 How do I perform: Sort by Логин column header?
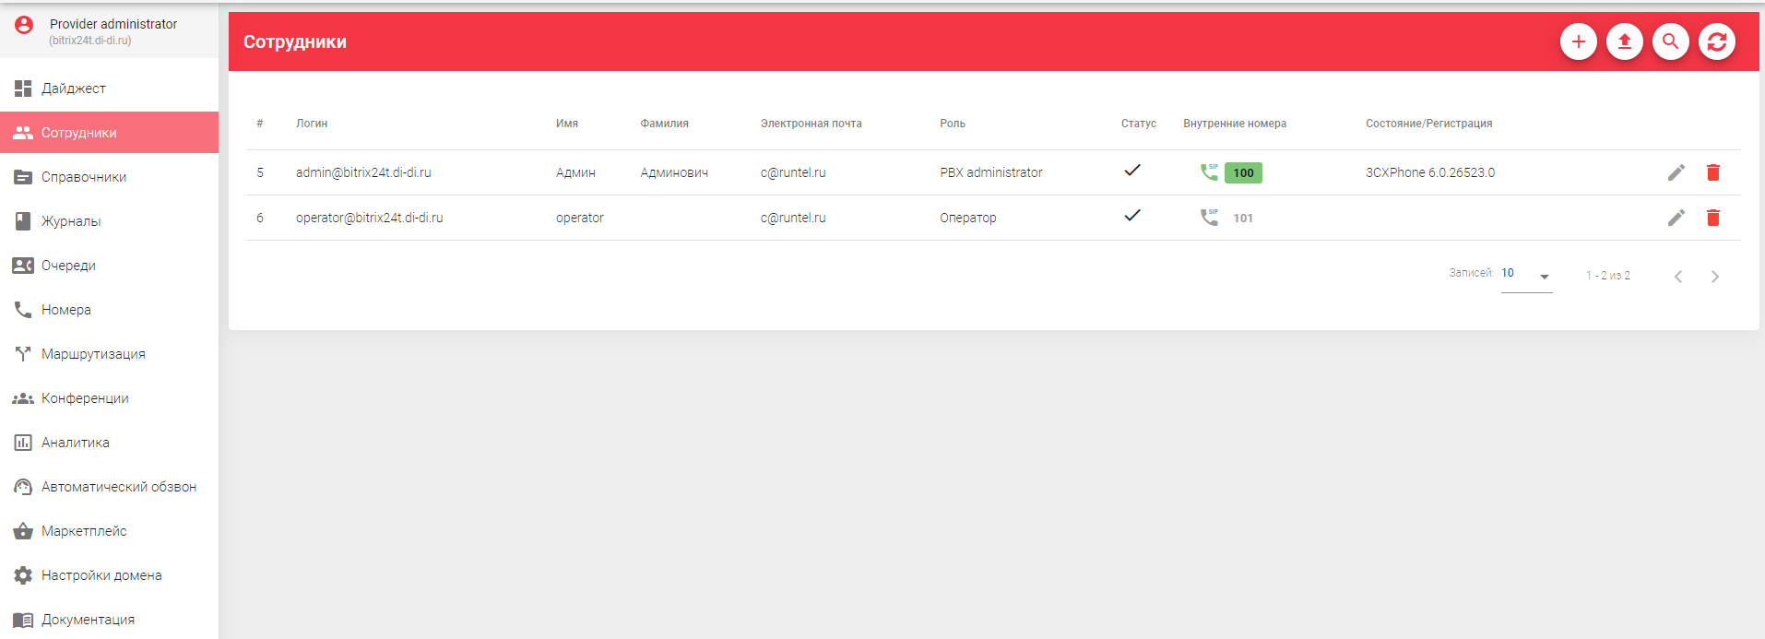(x=312, y=124)
